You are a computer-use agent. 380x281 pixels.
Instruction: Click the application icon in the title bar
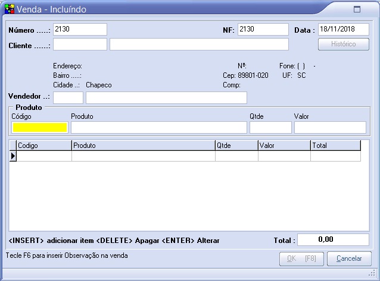coord(9,10)
